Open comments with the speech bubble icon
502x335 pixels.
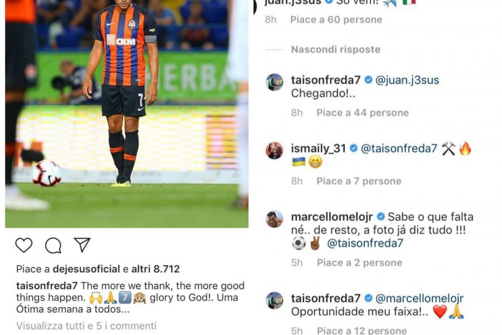(53, 246)
